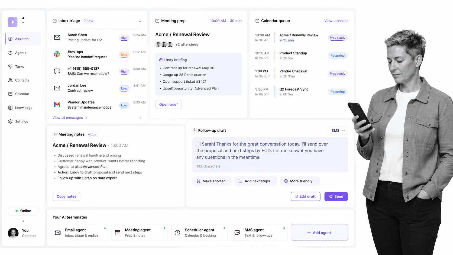Open the View calendar link

(336, 21)
